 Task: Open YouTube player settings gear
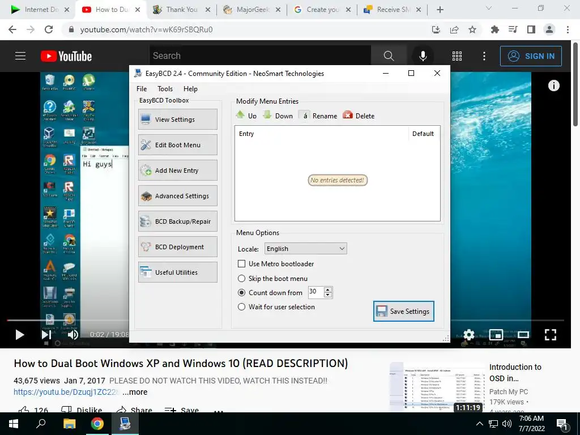468,335
